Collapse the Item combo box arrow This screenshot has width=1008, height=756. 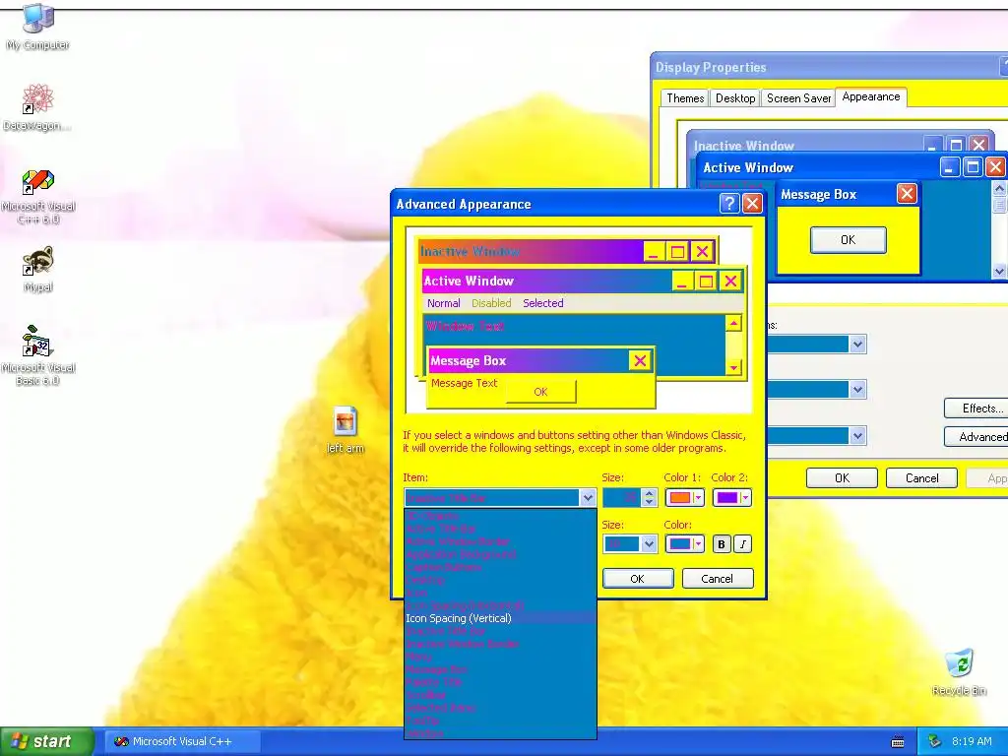[587, 497]
